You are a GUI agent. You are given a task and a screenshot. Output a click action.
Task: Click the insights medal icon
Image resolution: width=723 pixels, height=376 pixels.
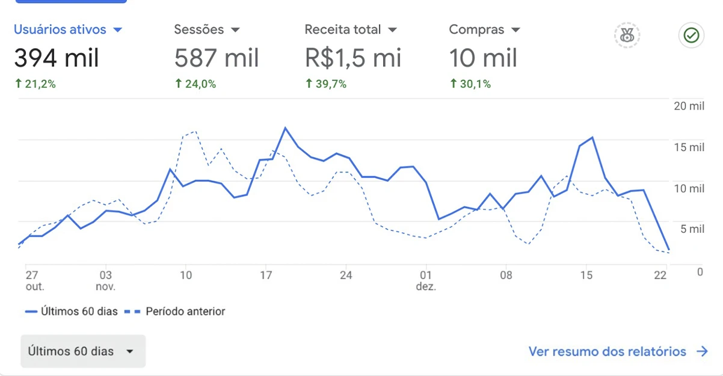[627, 36]
